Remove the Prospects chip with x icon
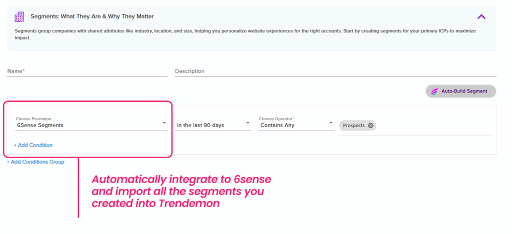Image resolution: width=512 pixels, height=234 pixels. tap(370, 125)
